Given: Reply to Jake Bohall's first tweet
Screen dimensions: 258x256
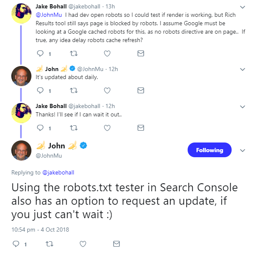Looking at the screenshot, I should point(41,53).
